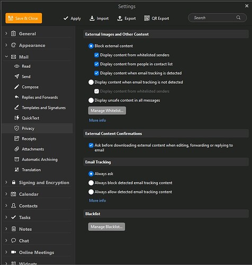Disable Ask before downloading external content checkbox

pyautogui.click(x=91, y=145)
